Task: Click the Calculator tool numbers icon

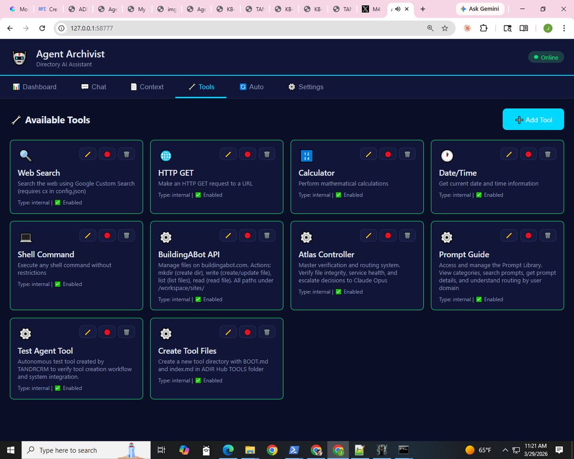Action: pyautogui.click(x=306, y=156)
